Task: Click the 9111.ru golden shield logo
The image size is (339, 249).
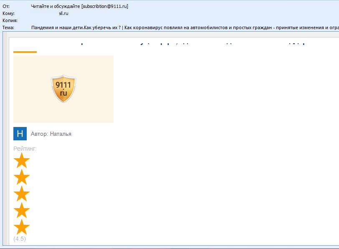Action: coord(63,89)
